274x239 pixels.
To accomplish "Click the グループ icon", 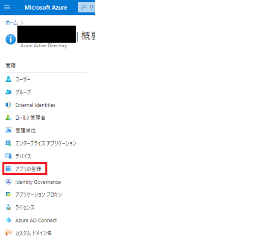I will [x=8, y=92].
